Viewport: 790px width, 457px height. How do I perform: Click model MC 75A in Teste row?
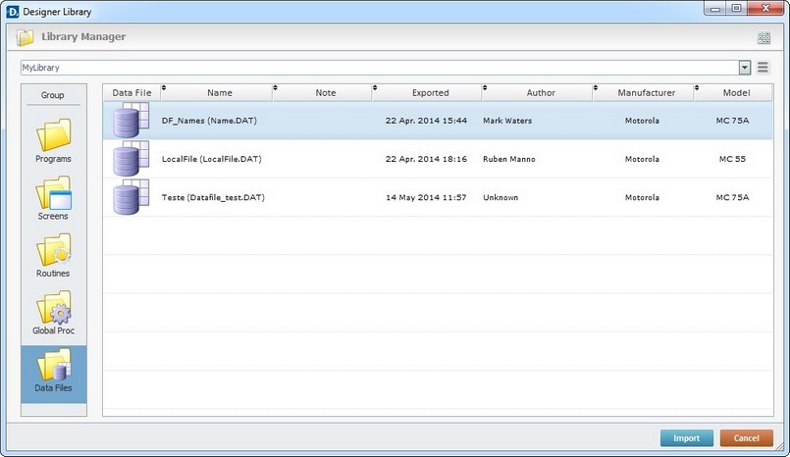coord(732,197)
